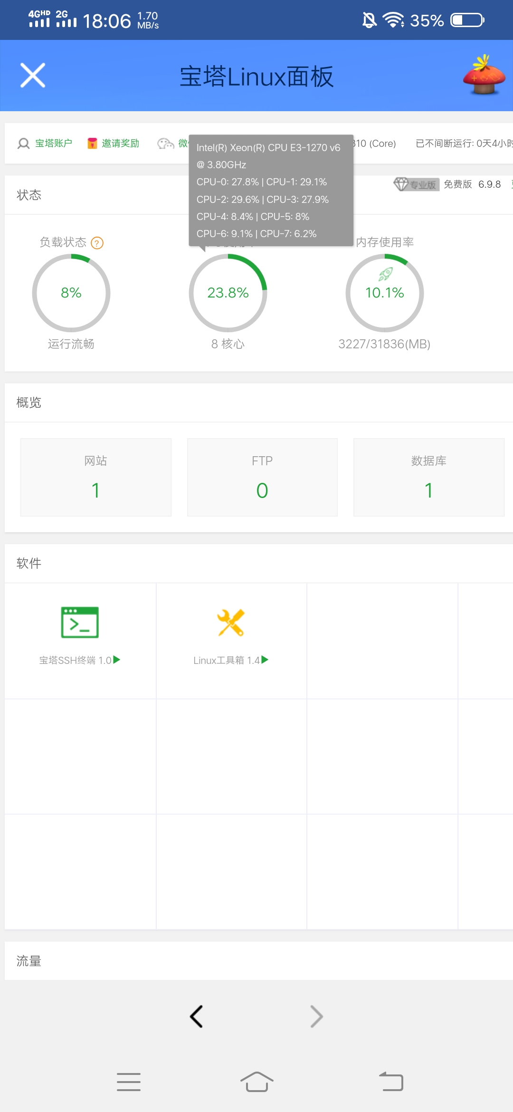Open the 数据库 overview card
The width and height of the screenshot is (513, 1112).
click(429, 477)
